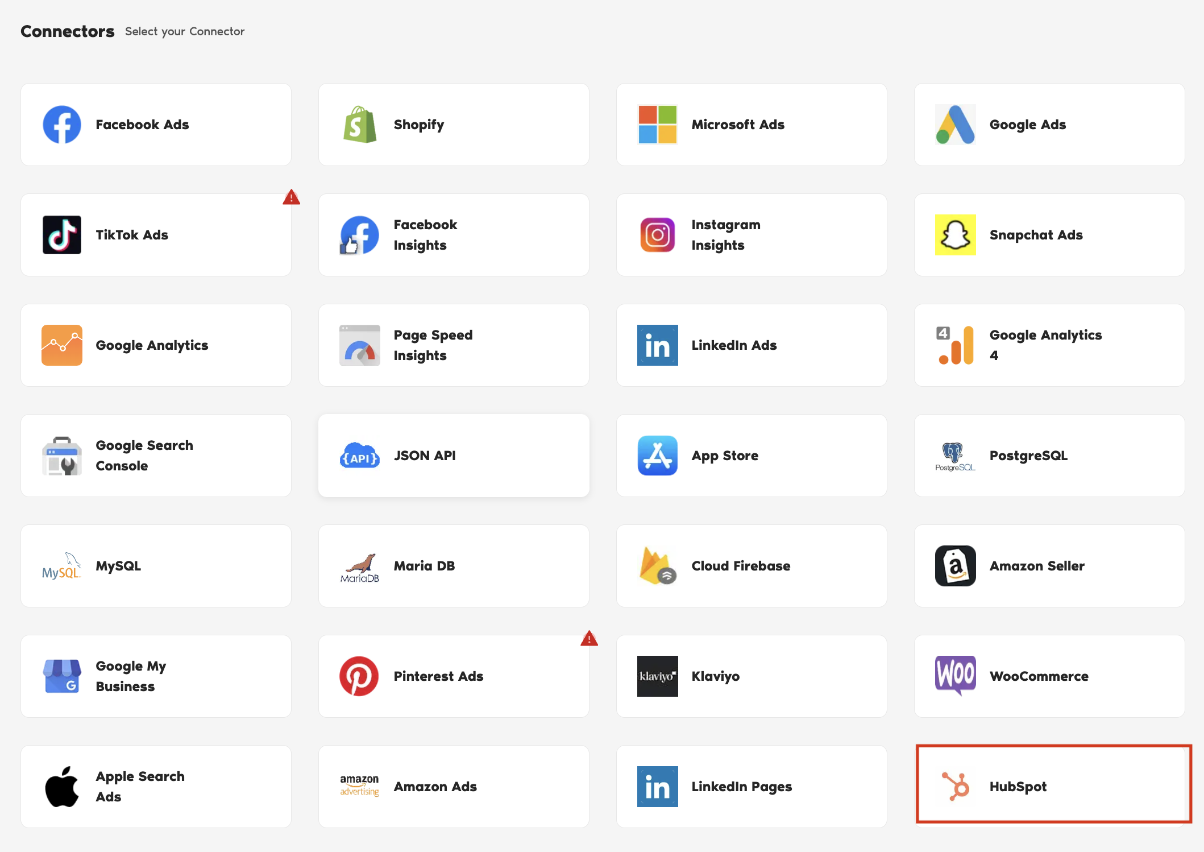
Task: Click the Connectors page heading
Action: (68, 31)
